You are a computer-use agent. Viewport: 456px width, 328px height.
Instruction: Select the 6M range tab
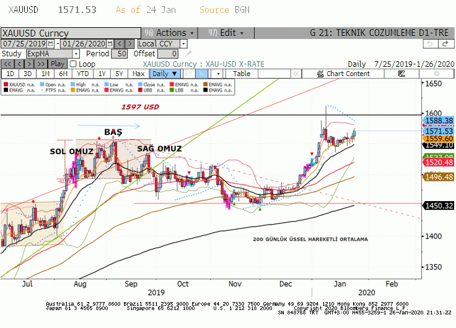(63, 74)
